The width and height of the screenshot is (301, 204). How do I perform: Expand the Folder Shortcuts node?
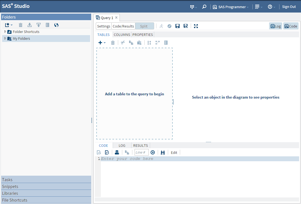(x=5, y=32)
